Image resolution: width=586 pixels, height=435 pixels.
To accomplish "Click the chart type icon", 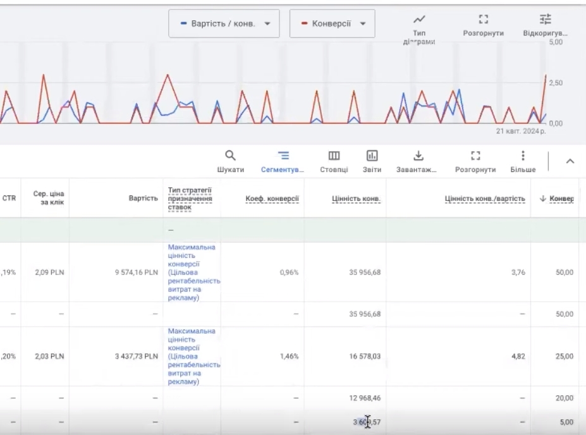I will (x=418, y=20).
